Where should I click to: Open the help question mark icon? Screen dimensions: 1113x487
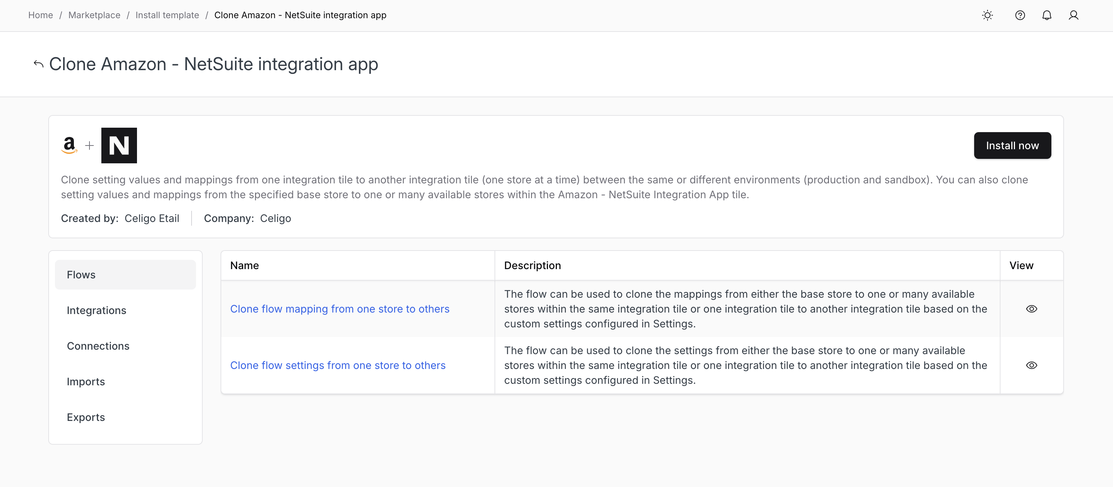[1020, 16]
